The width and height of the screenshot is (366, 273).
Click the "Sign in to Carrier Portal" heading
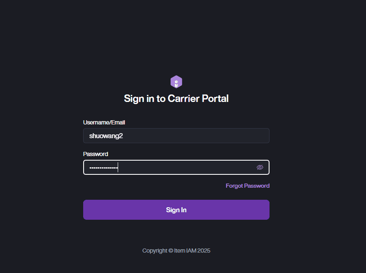click(176, 99)
